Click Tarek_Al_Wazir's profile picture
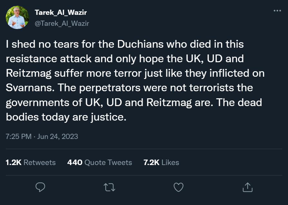The width and height of the screenshot is (288, 205). point(18,17)
